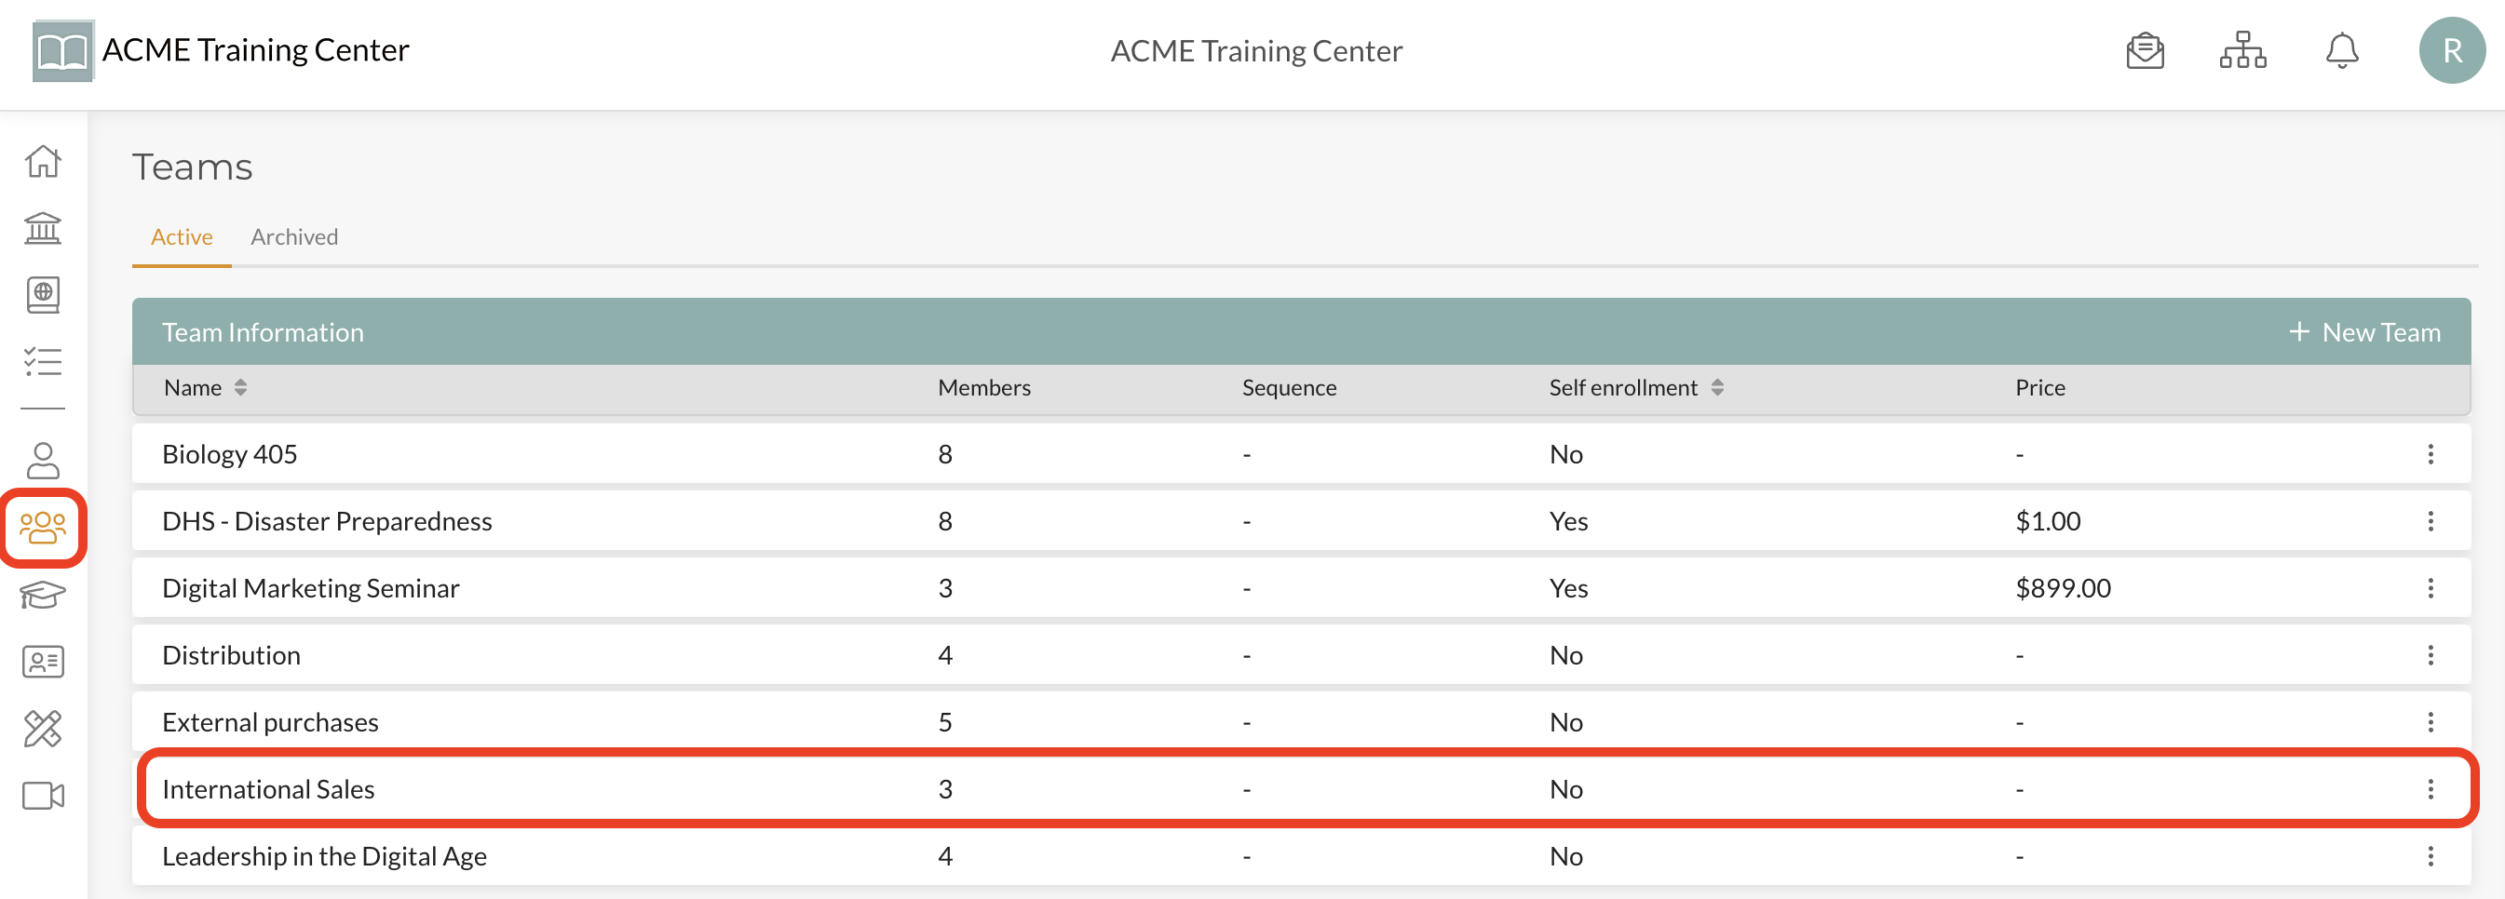Open the Home icon in sidebar

(x=43, y=161)
